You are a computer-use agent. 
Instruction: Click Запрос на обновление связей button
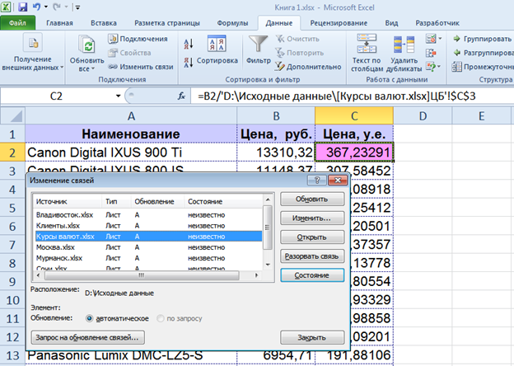(90, 337)
